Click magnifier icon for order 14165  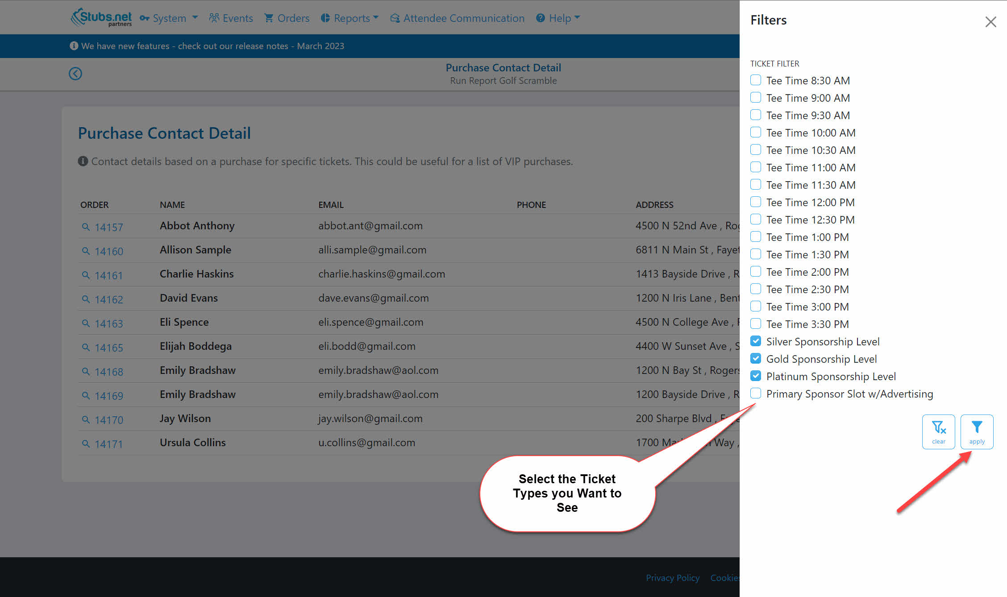86,348
